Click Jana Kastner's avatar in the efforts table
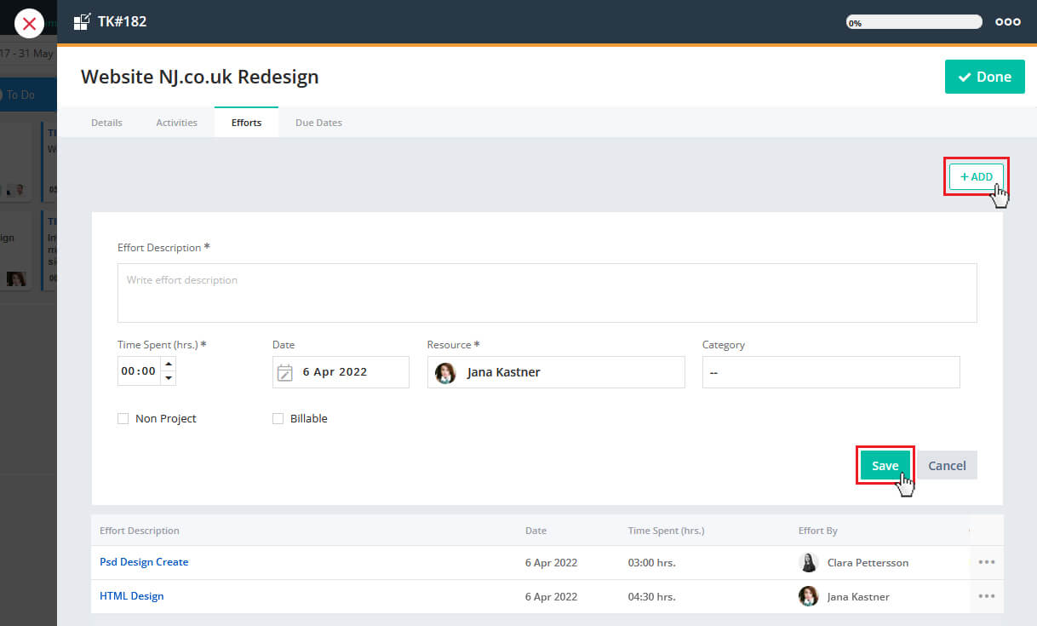The image size is (1037, 626). 808,596
